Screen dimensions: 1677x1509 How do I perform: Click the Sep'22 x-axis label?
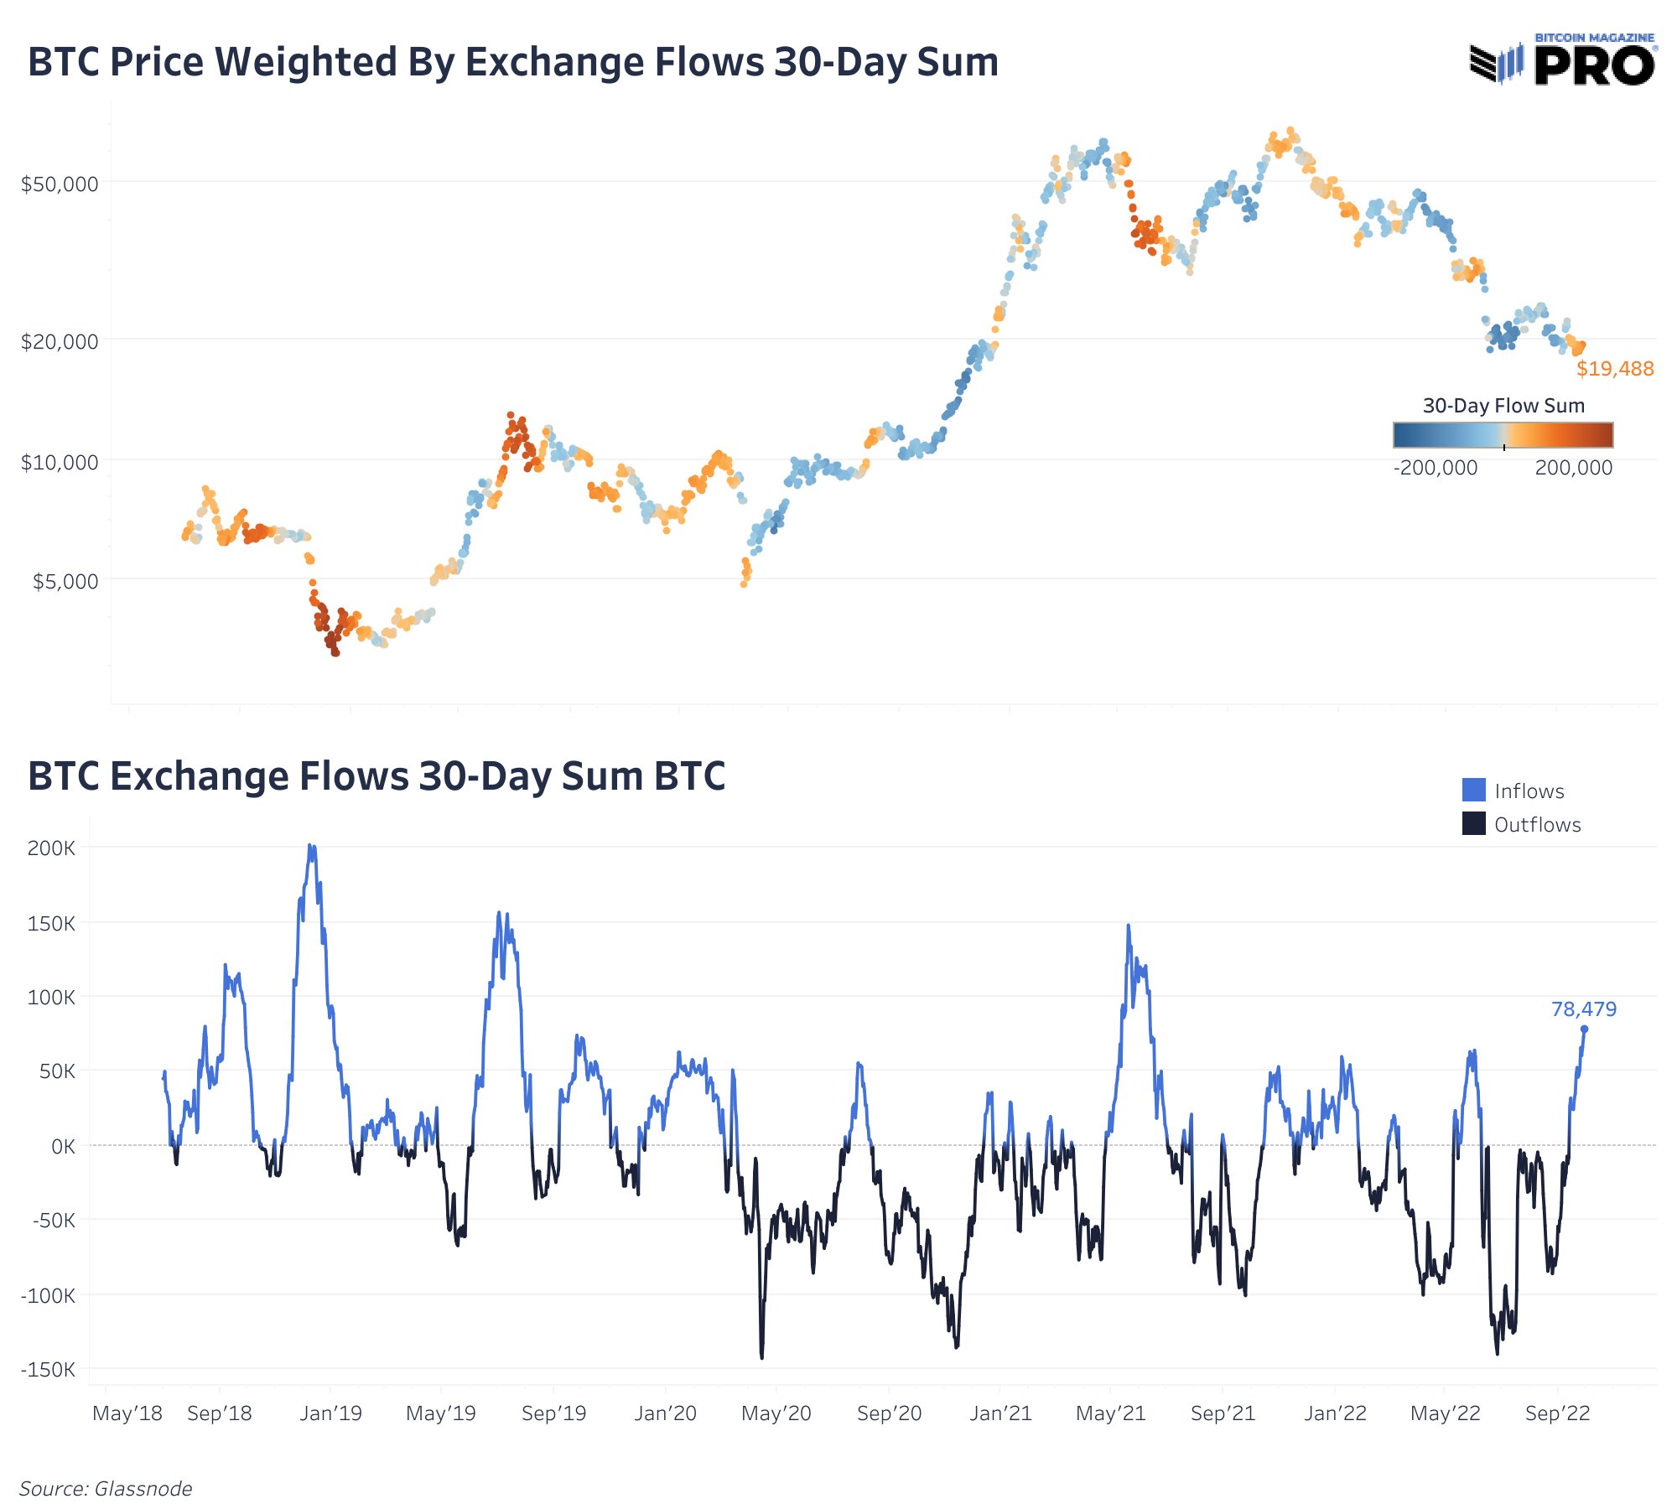(1557, 1413)
